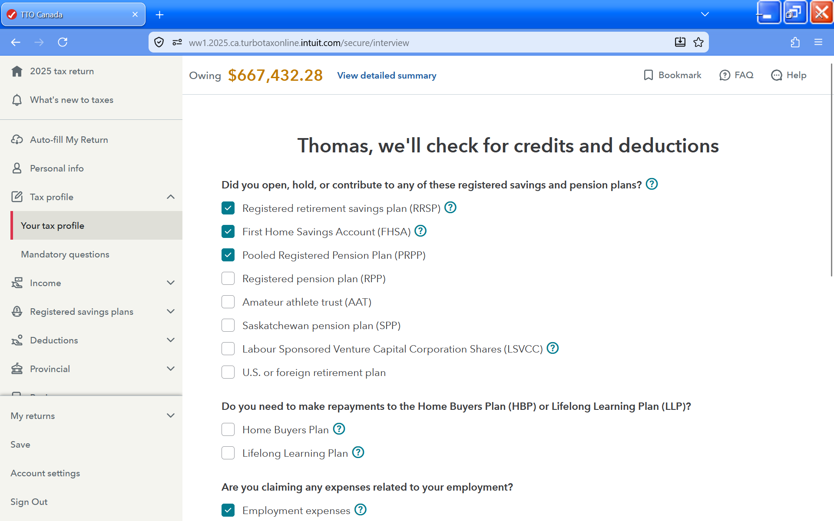Expand the Income section in the sidebar
Image resolution: width=834 pixels, height=521 pixels.
click(x=170, y=283)
